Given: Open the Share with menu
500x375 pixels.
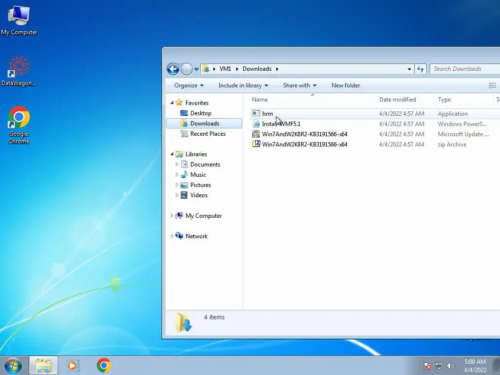Looking at the screenshot, I should [x=299, y=85].
